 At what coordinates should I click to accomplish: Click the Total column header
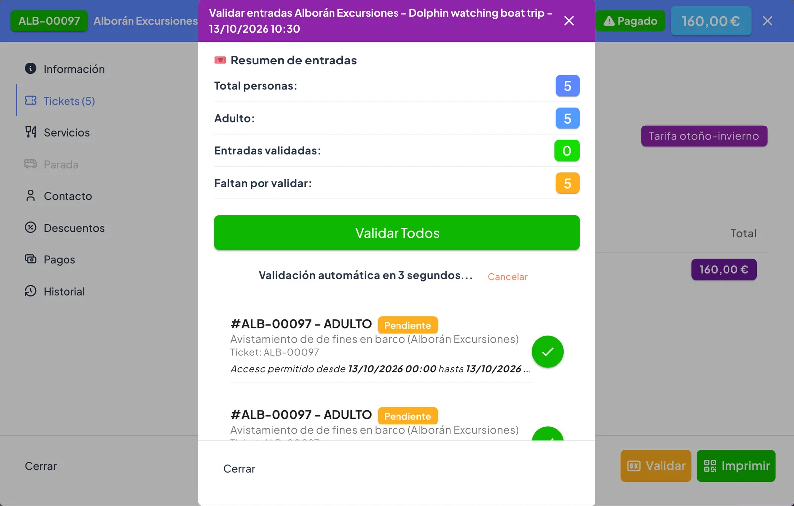click(x=743, y=233)
